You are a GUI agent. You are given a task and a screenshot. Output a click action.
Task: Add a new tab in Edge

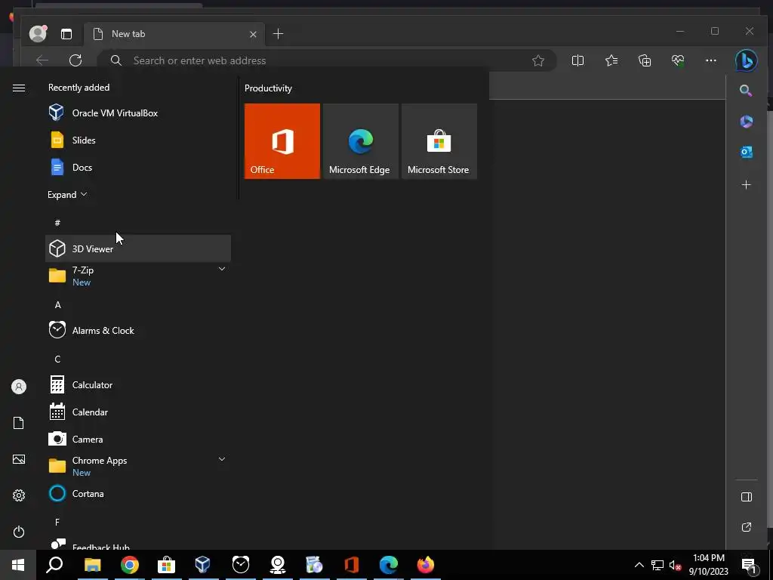point(278,33)
